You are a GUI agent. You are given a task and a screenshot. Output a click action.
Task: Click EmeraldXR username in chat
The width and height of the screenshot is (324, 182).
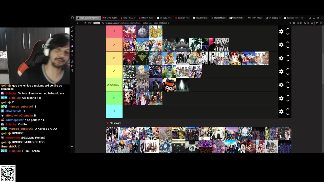pyautogui.click(x=9, y=147)
